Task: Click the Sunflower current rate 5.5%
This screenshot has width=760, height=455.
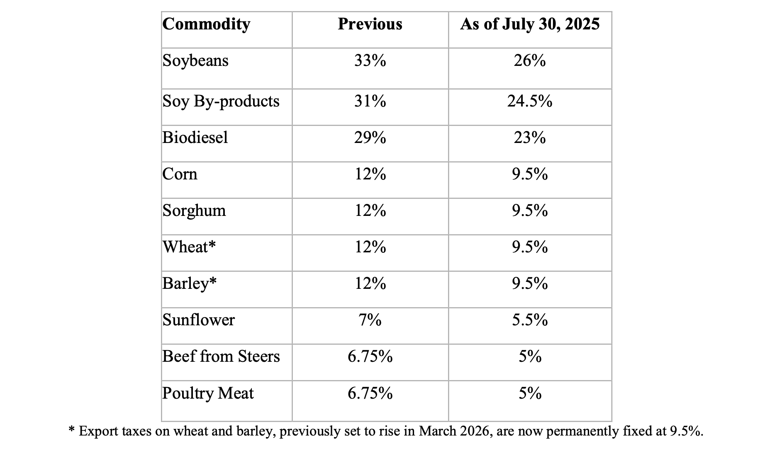Action: 530,320
